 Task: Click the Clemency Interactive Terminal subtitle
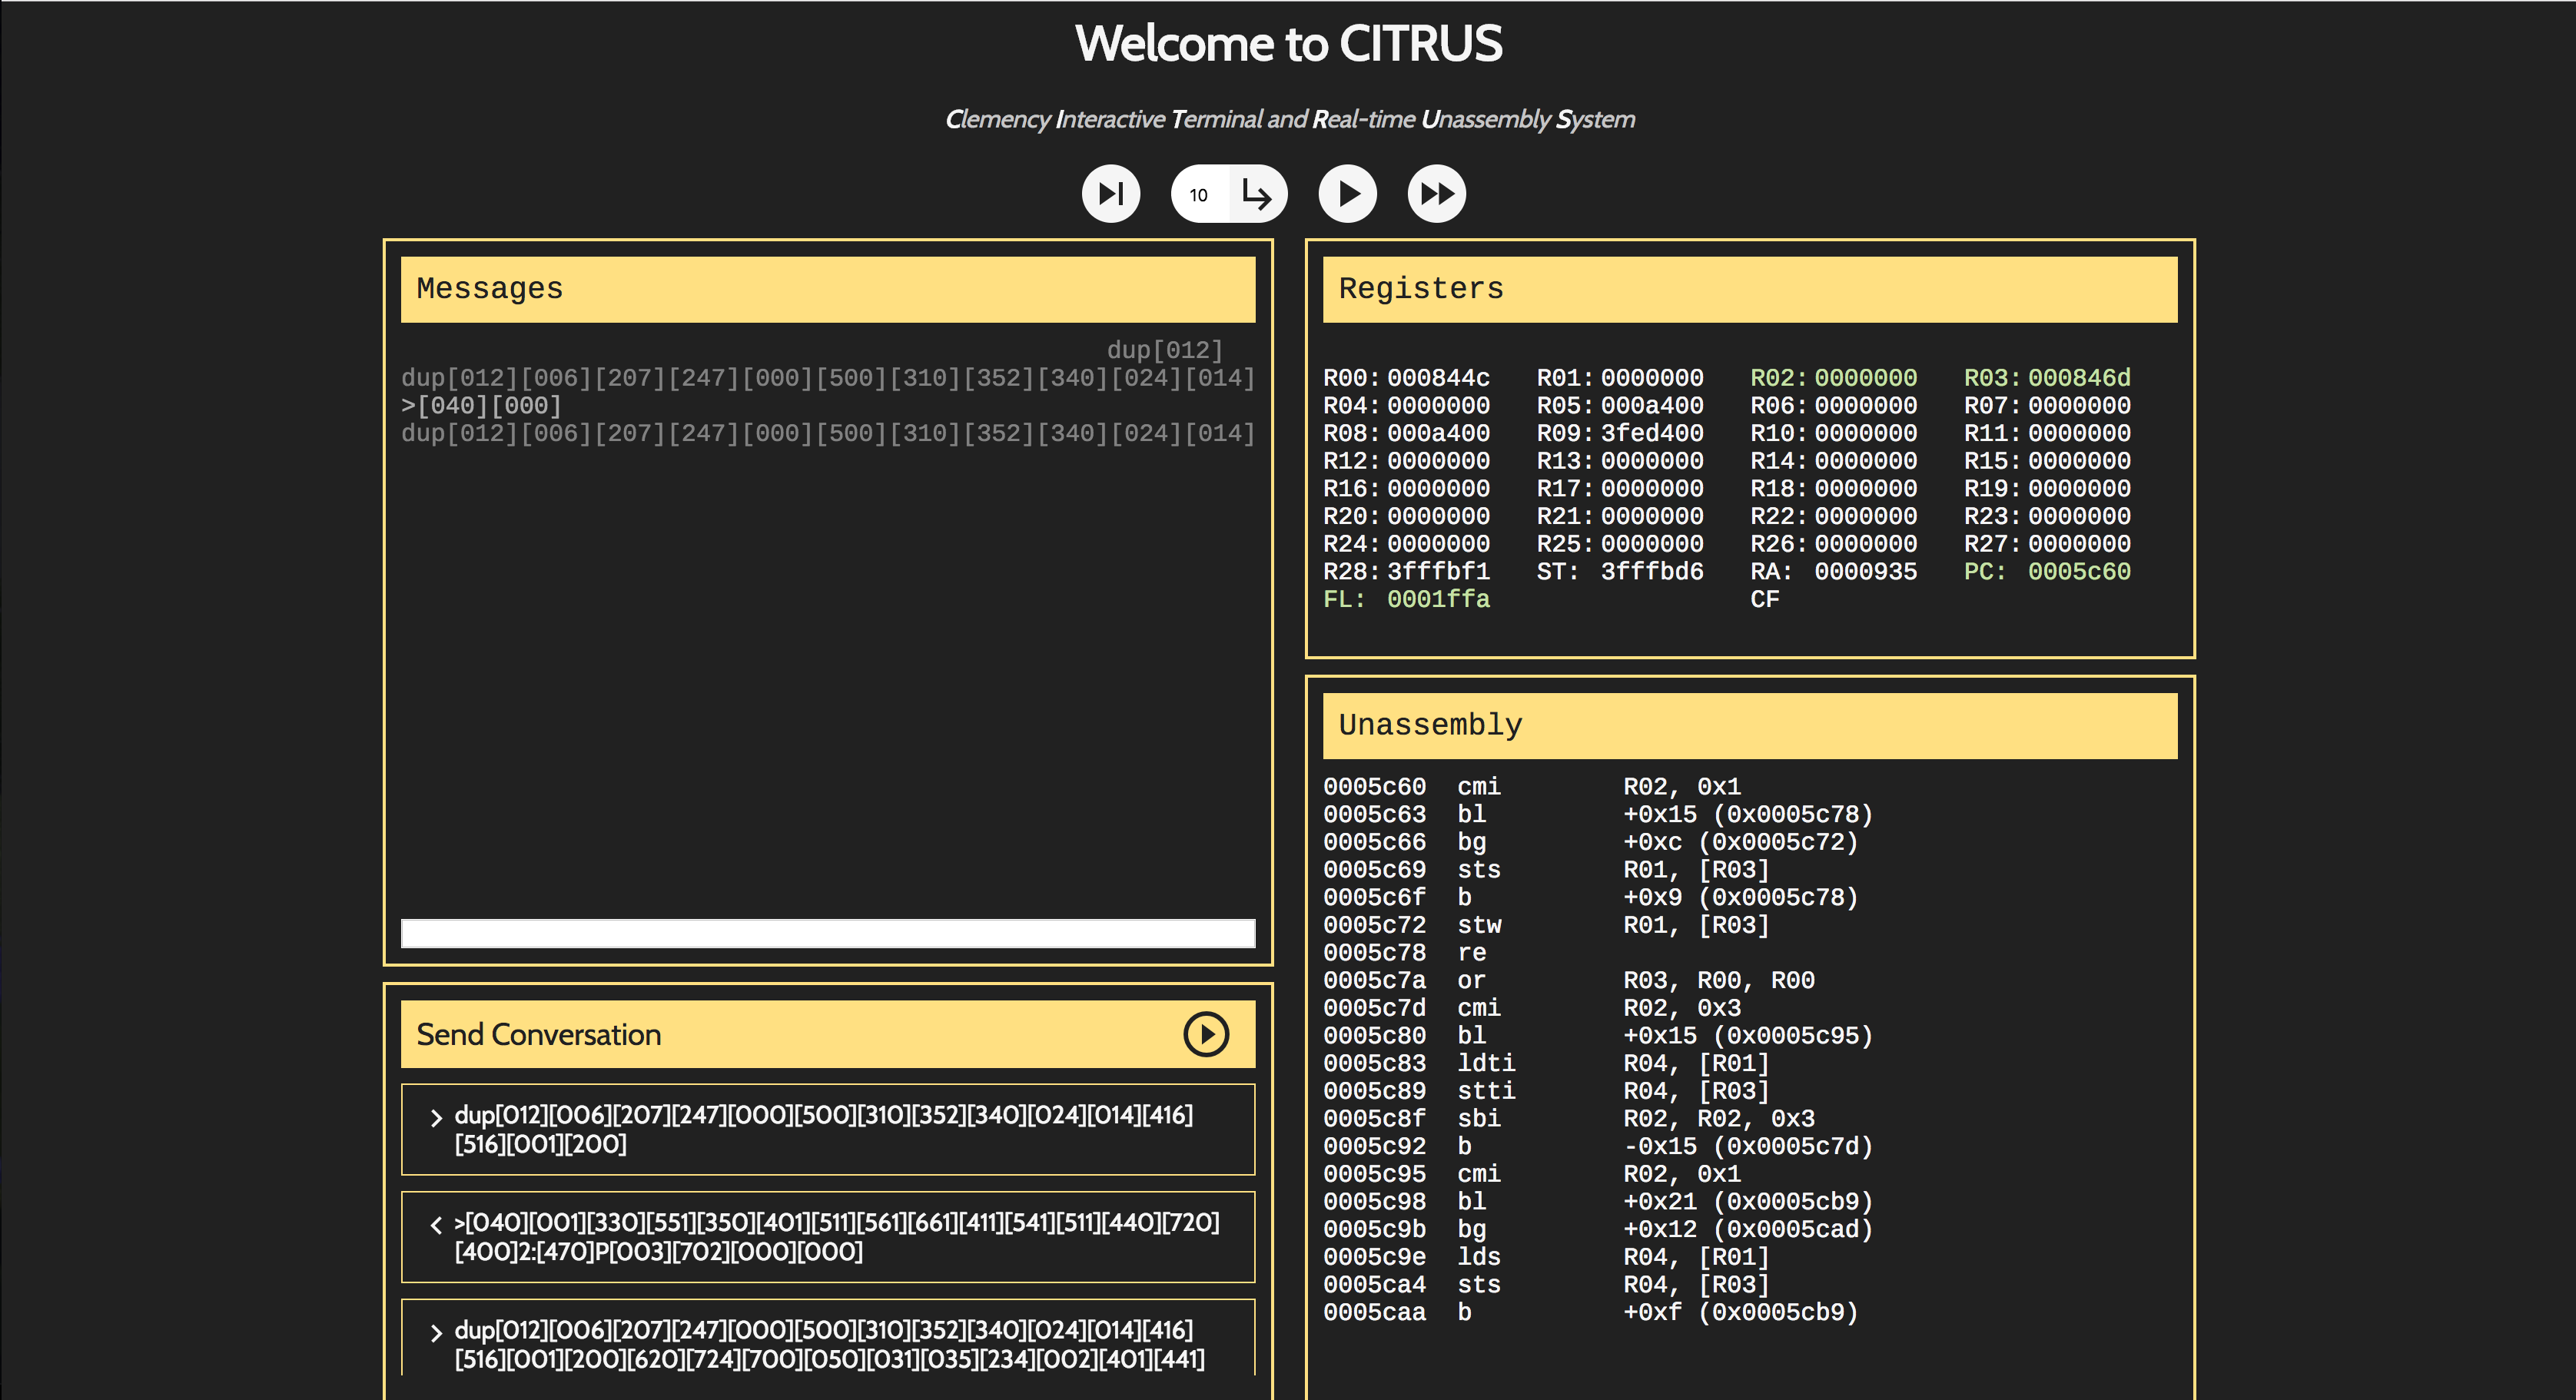1290,119
